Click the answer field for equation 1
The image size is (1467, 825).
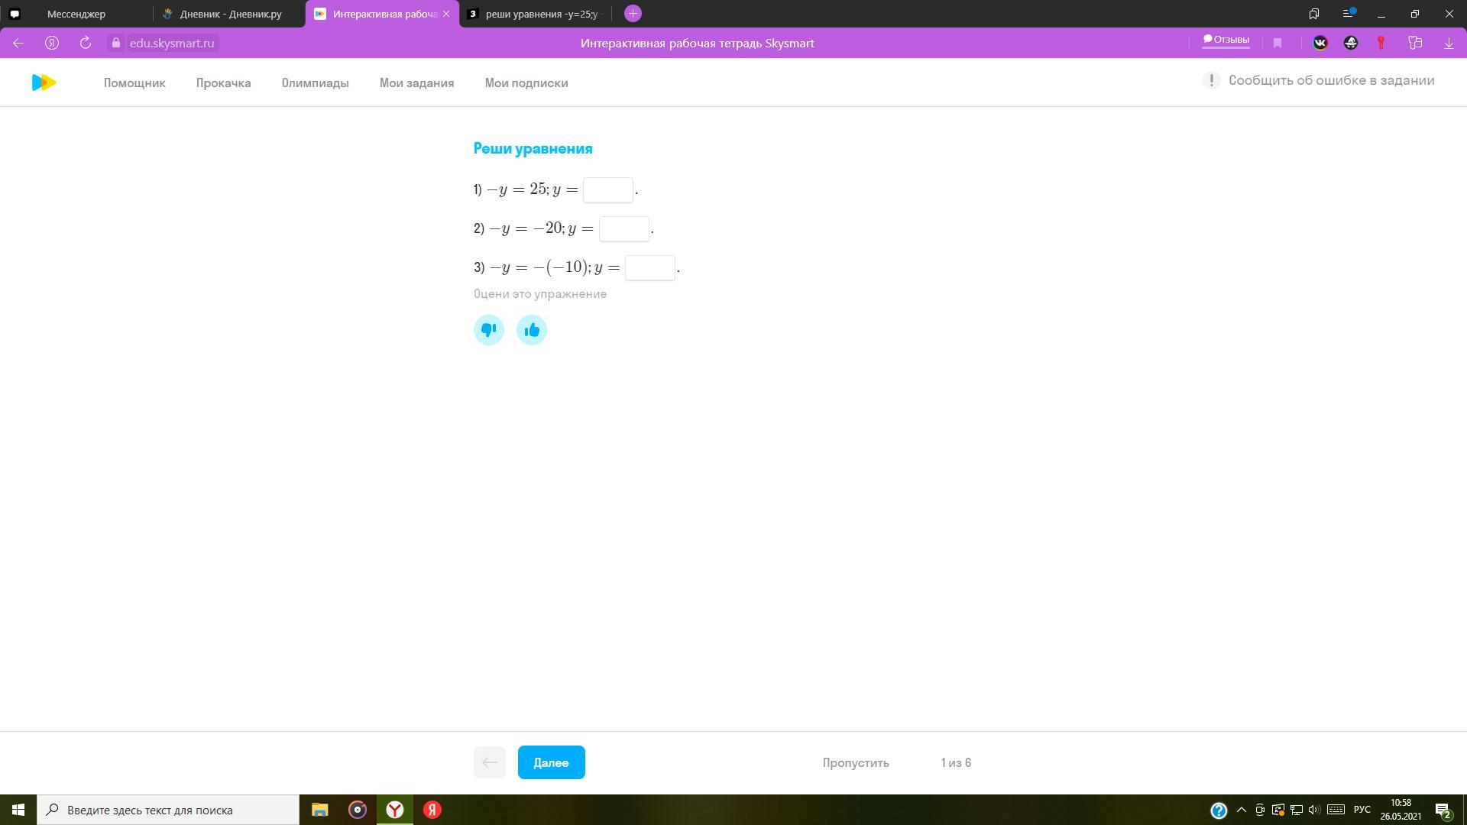pyautogui.click(x=608, y=189)
